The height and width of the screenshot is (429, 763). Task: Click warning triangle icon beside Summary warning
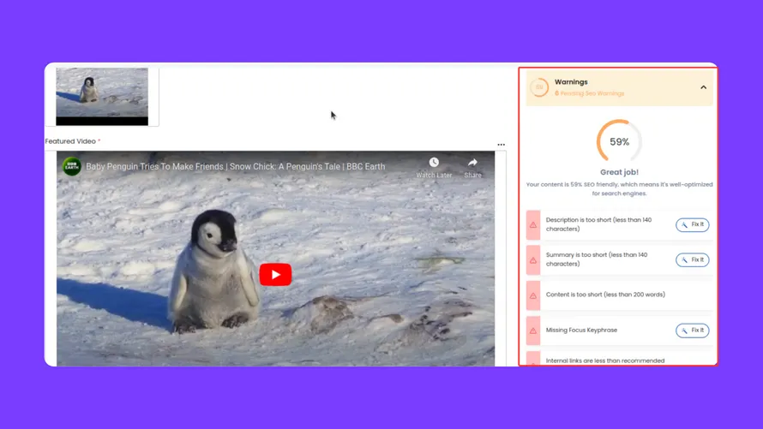tap(533, 259)
